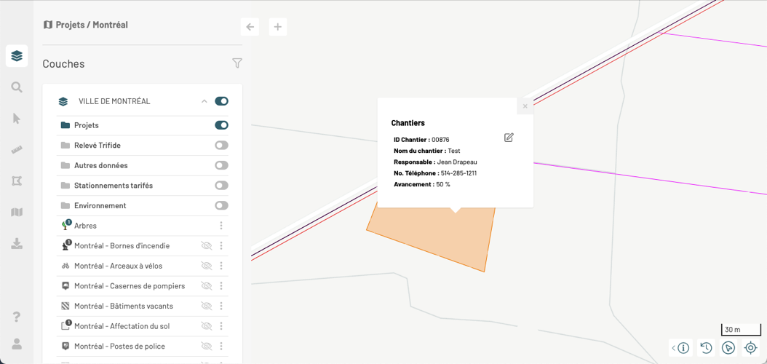
Task: Open the Stationnements tarifés folder
Action: tap(114, 186)
